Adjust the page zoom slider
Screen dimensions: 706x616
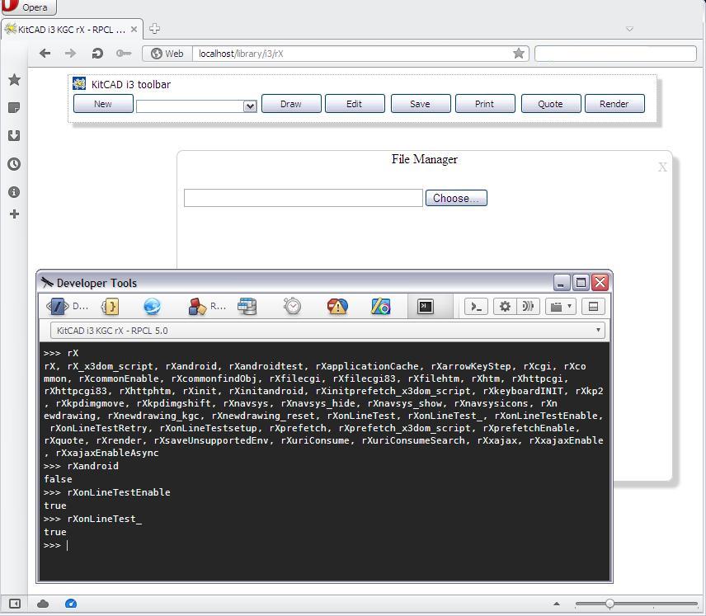[x=636, y=604]
